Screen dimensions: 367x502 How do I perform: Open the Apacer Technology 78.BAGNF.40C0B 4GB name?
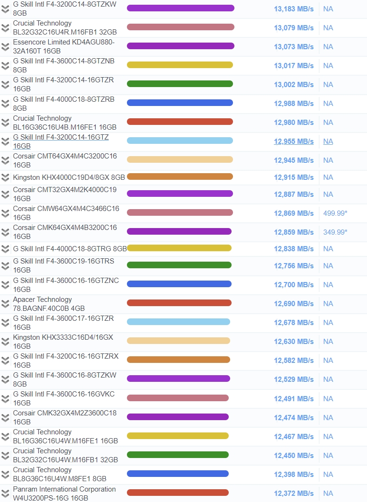click(49, 304)
